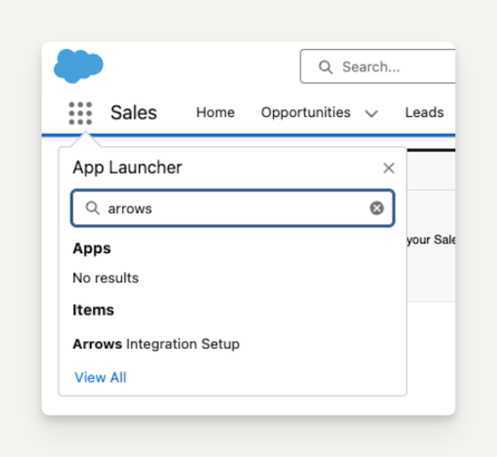
Task: Click the "No results" message
Action: (x=106, y=278)
